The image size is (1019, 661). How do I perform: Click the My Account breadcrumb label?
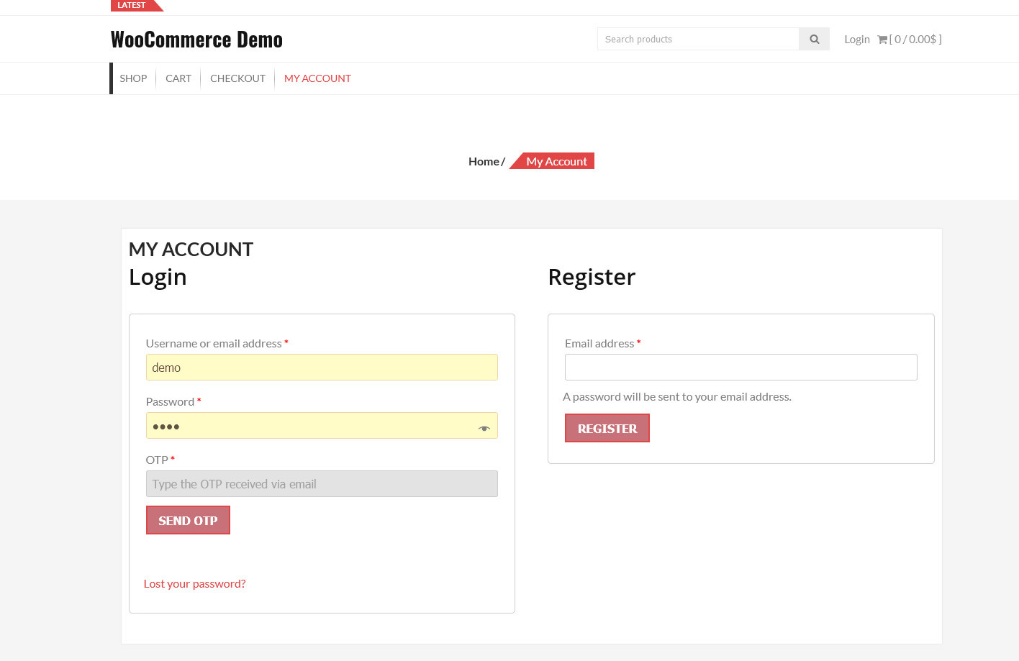[556, 162]
